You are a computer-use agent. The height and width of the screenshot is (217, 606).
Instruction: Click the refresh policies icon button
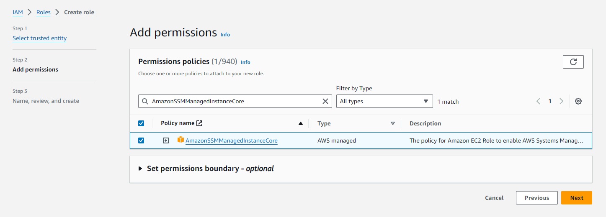[573, 62]
